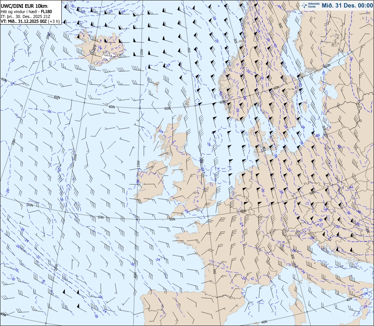Image resolution: width=374 pixels, height=326 pixels.
Task: Click the "Veðurstofa Íslands" logo text
Action: point(314,5)
